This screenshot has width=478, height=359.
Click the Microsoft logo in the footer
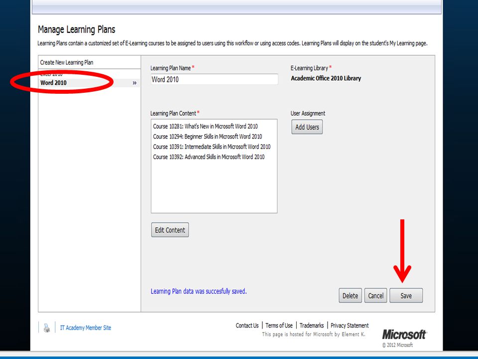coord(404,335)
